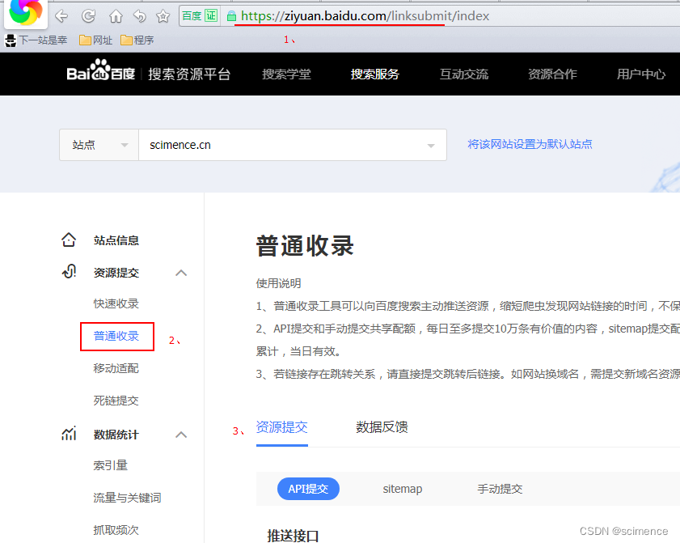Open the 站点 type dropdown

coord(99,145)
